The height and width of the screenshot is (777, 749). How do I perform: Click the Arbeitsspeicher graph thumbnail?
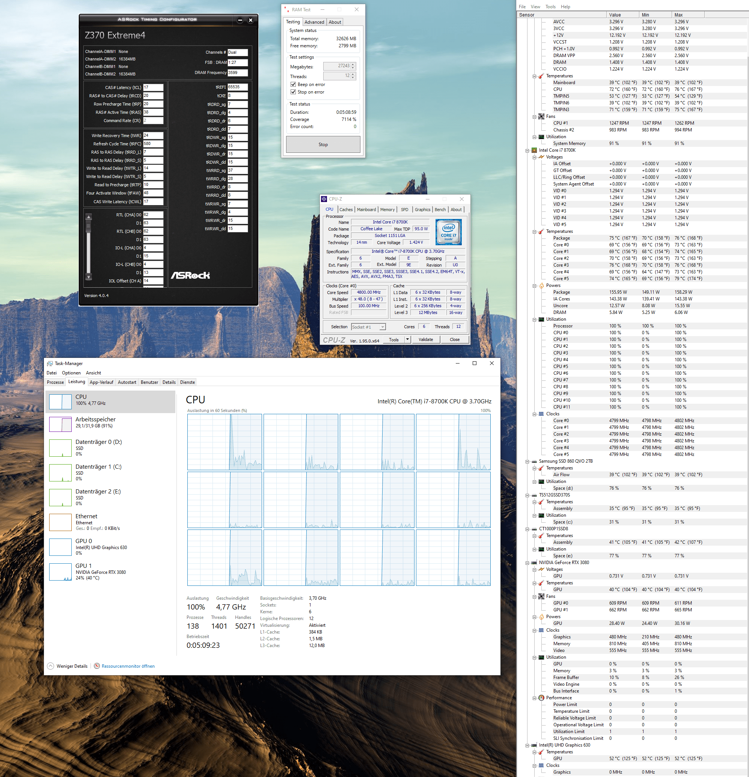(x=60, y=425)
